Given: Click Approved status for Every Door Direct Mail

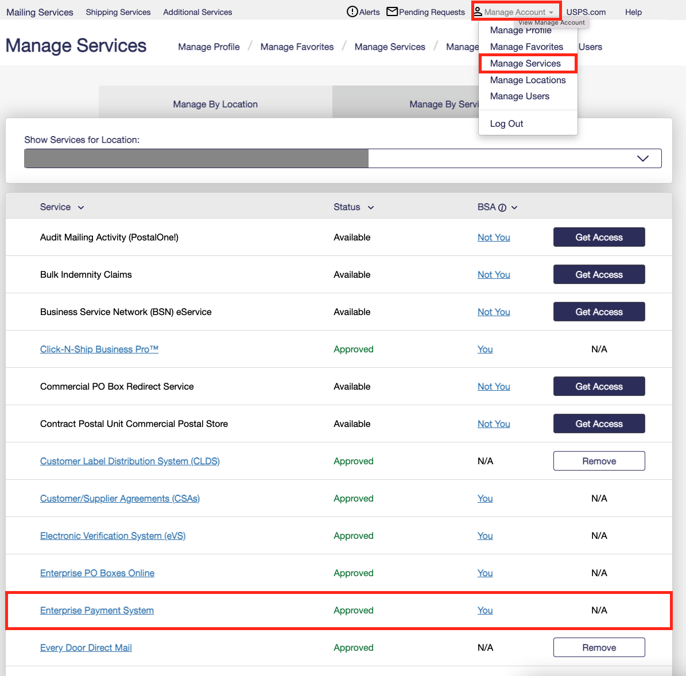Looking at the screenshot, I should [354, 647].
